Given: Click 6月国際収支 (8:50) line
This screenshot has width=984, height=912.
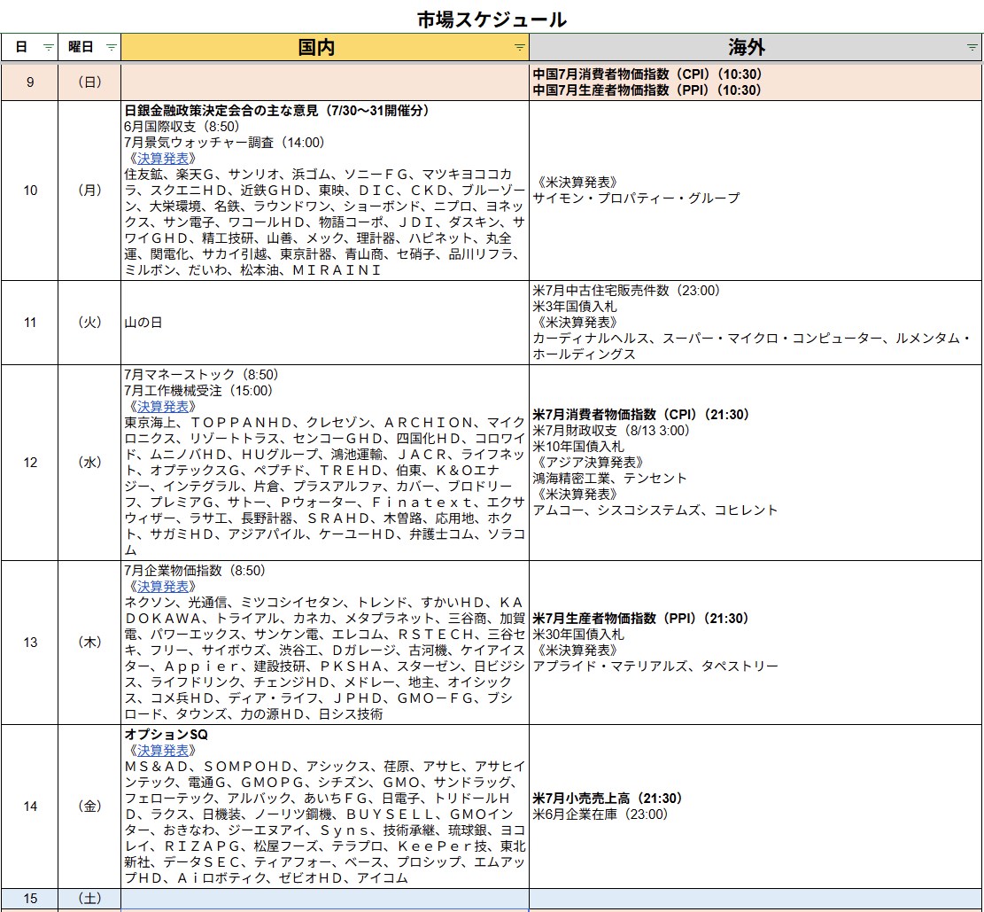Looking at the screenshot, I should [182, 126].
